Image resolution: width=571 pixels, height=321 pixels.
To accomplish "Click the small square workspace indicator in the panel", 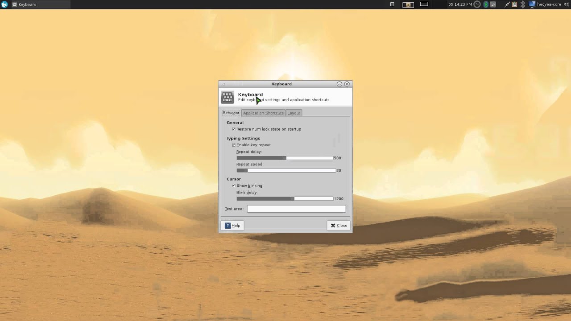I will click(x=392, y=4).
